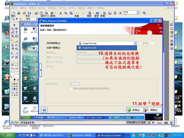Click the brightness sun icon in toolbar
Screen dimensions: 184x138
click(x=120, y=13)
